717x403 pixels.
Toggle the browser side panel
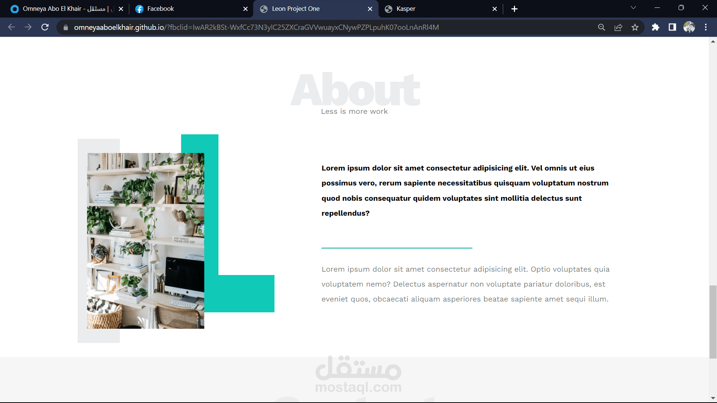coord(672,27)
